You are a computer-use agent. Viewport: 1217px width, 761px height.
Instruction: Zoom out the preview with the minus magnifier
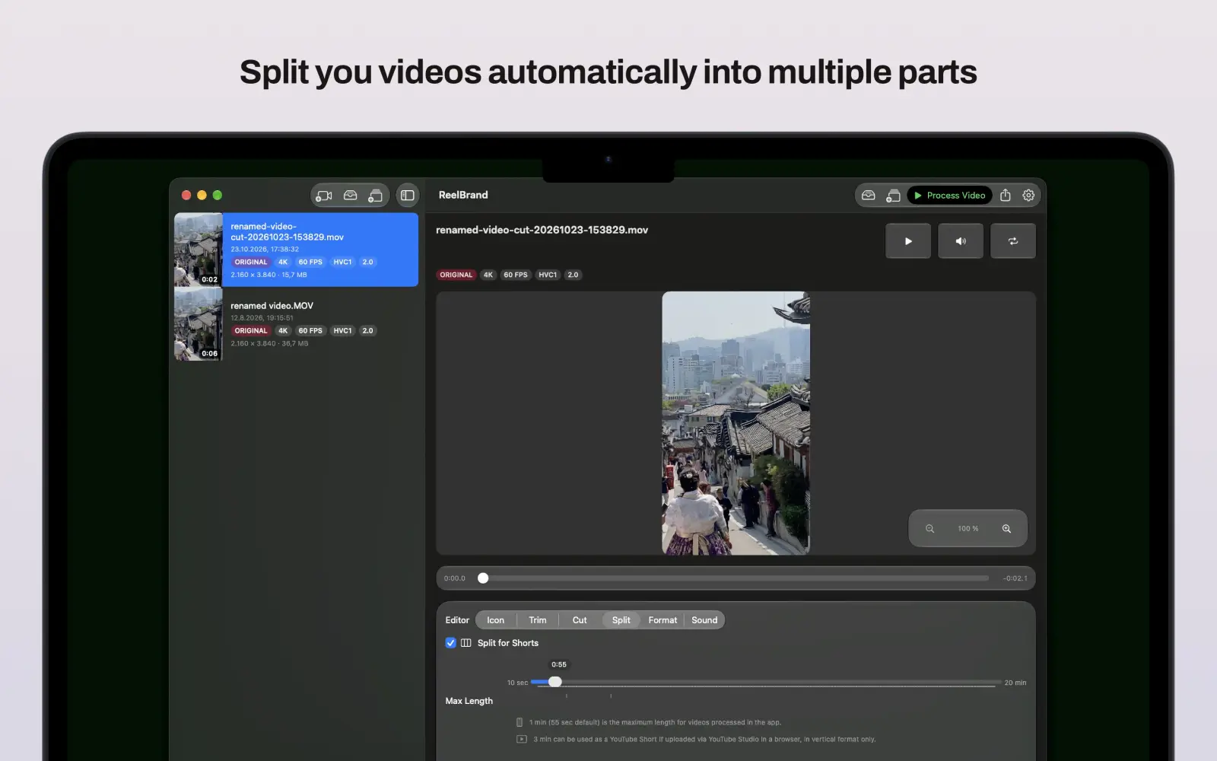coord(929,529)
